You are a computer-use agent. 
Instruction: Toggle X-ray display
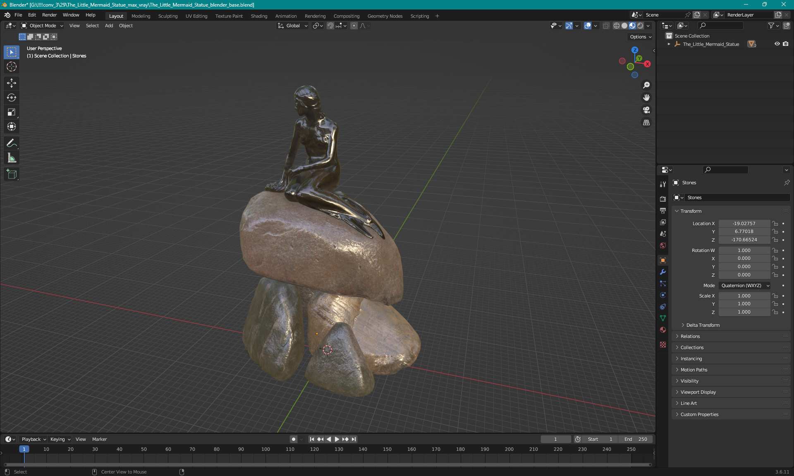coord(606,26)
